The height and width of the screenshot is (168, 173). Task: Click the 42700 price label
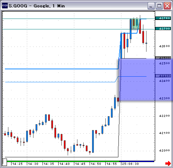163,29
